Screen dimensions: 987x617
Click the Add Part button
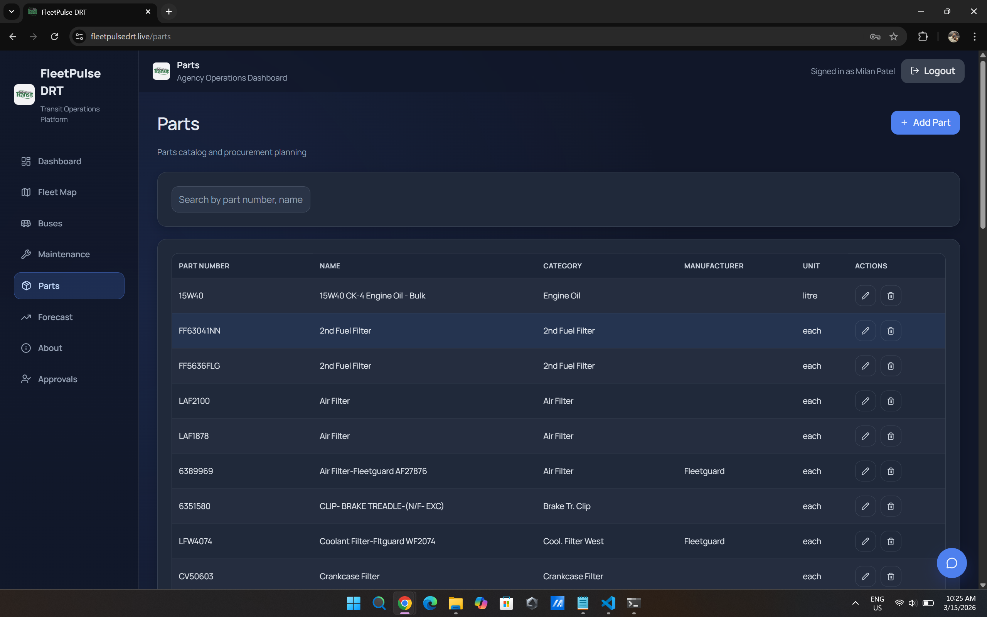click(925, 122)
